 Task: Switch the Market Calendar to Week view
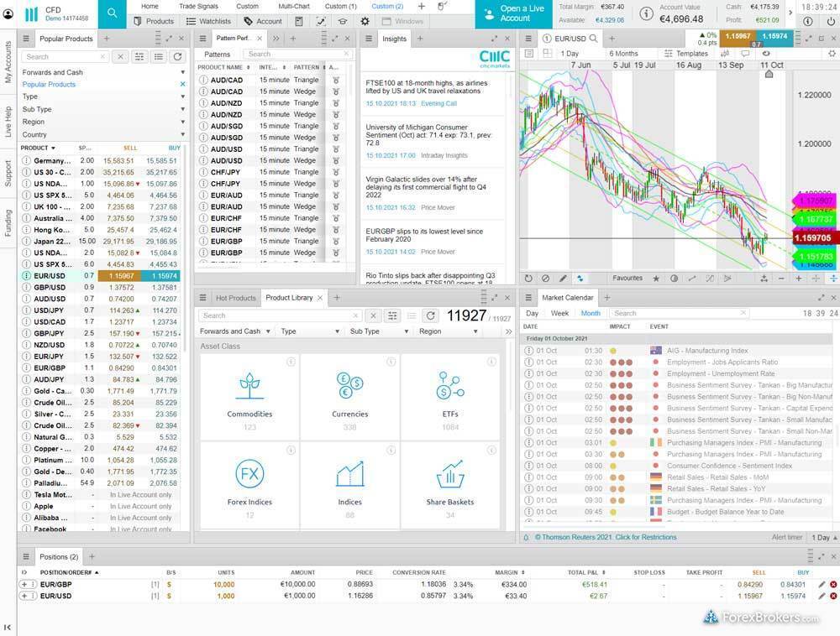click(x=560, y=312)
